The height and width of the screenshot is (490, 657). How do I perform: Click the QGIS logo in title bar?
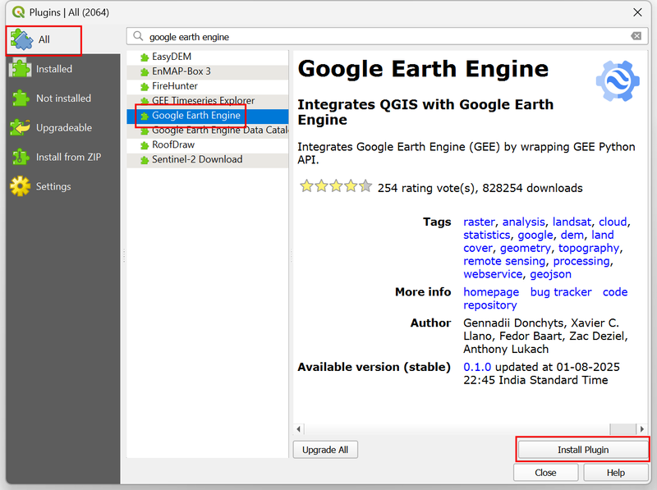(18, 12)
